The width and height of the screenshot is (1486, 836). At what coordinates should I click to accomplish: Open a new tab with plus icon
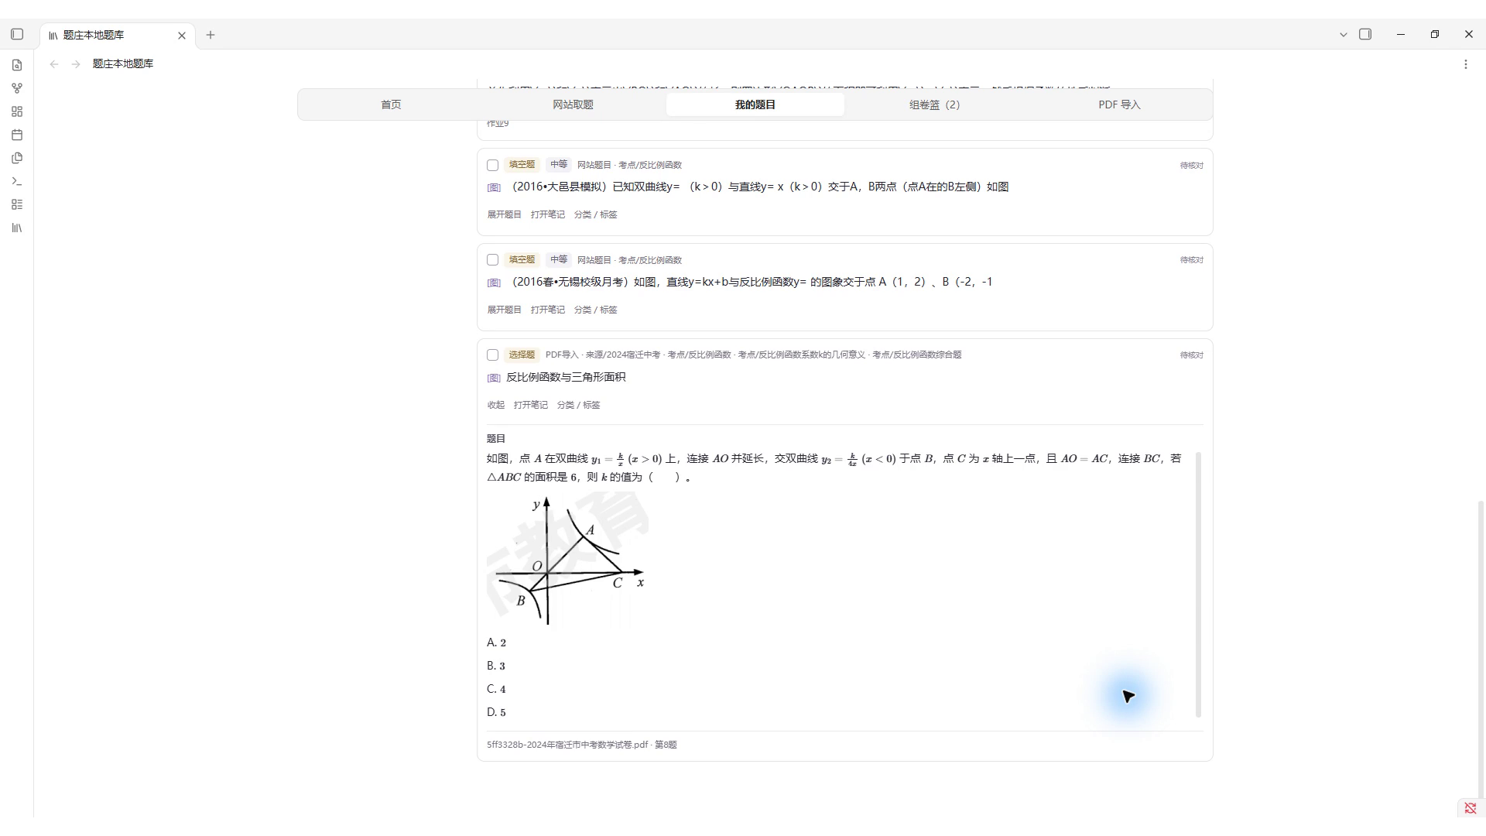(x=211, y=35)
